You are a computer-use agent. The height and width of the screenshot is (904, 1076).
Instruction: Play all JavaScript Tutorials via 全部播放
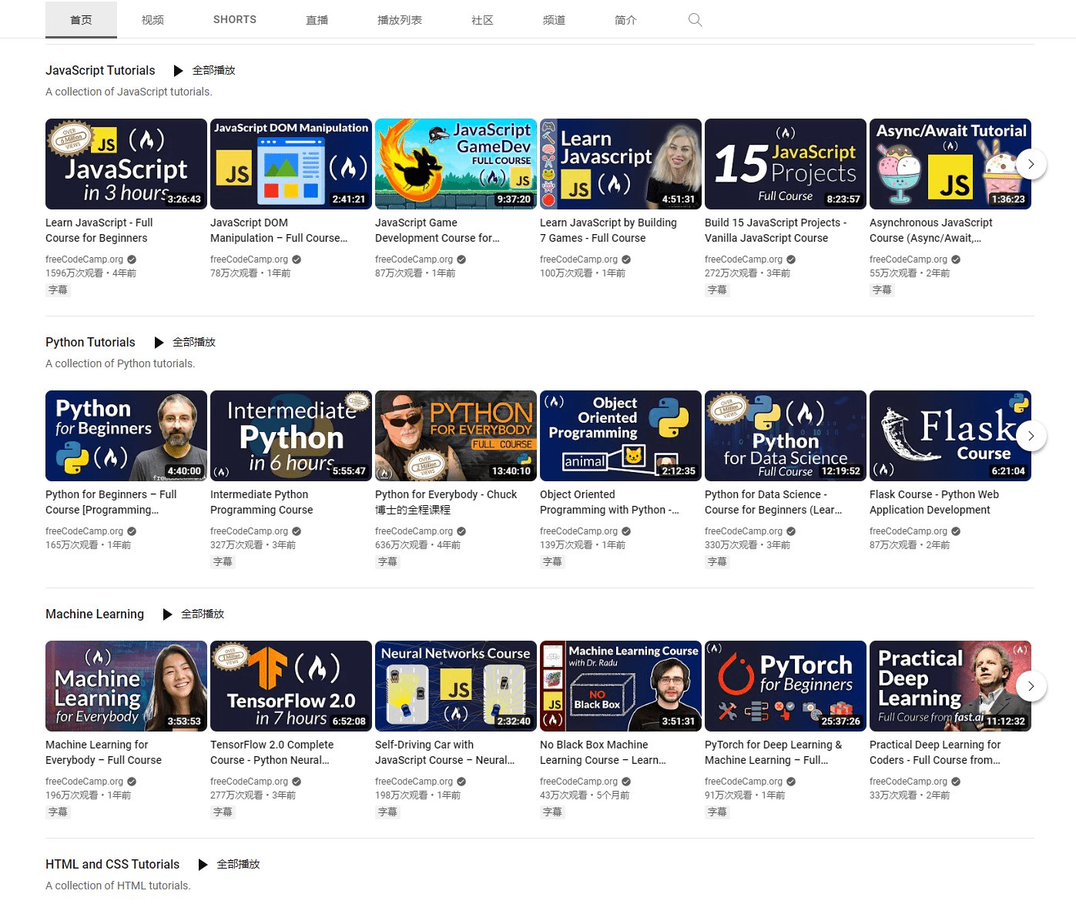[x=213, y=71]
